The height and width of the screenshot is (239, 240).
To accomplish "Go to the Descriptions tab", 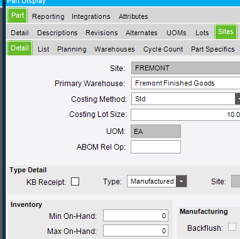I will click(57, 33).
